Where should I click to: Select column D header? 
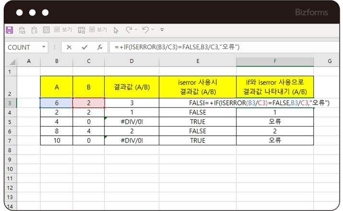(132, 61)
